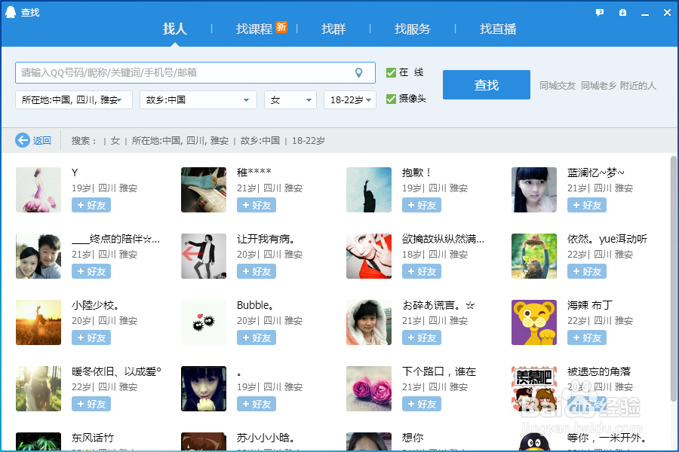
Task: Add 蓝澜忆~梦~ as friend
Action: click(x=587, y=205)
